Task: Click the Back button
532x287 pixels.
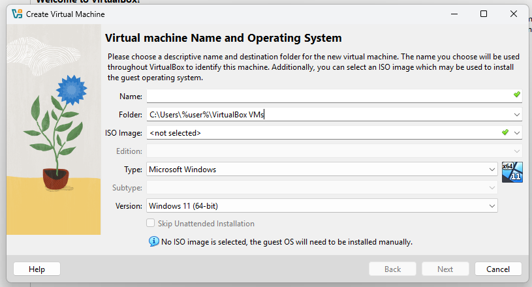Action: 392,269
